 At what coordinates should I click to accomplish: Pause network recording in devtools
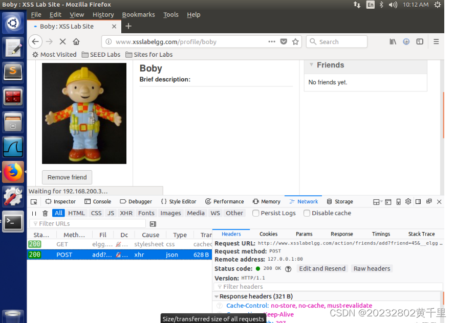click(34, 214)
